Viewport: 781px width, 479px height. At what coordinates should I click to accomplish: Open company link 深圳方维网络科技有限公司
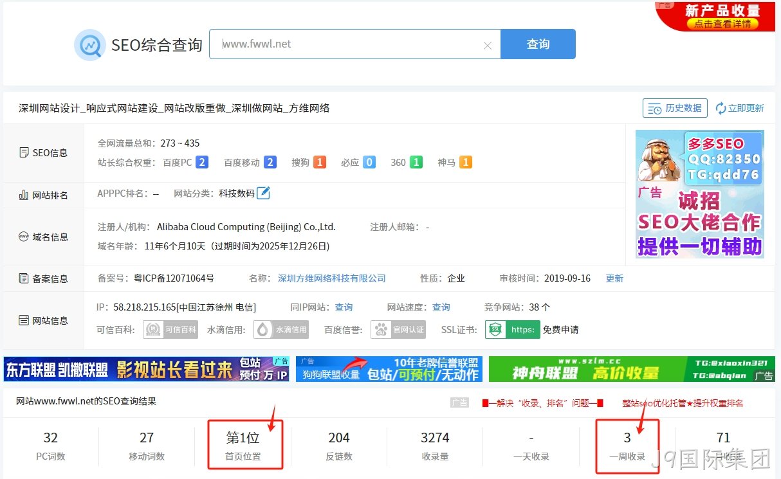(332, 278)
